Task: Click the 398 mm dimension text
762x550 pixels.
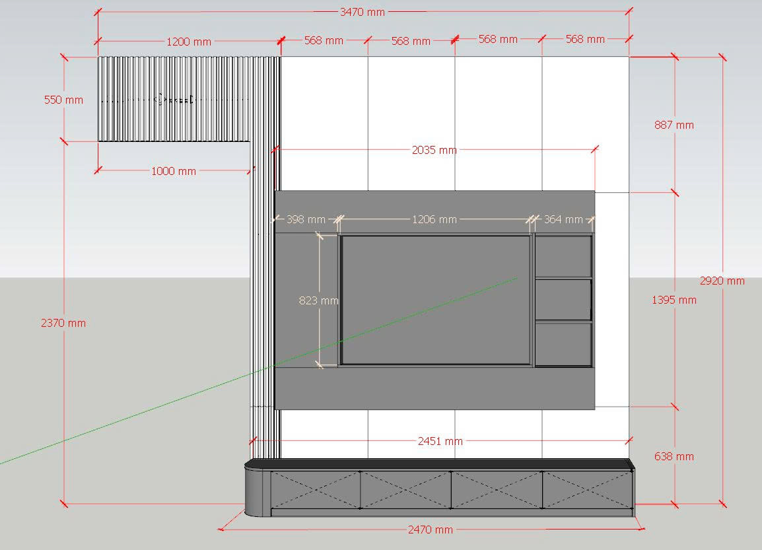Action: point(305,219)
